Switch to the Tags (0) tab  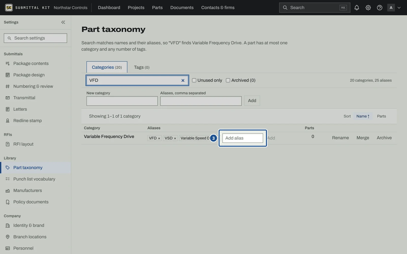[x=142, y=67]
